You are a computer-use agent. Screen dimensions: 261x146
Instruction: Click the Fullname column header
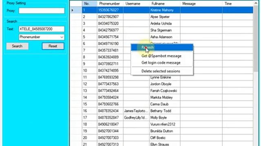tap(165, 4)
